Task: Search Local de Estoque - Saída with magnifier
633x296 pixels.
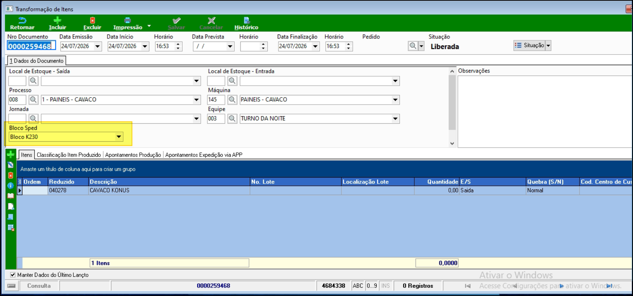Action: pos(33,81)
